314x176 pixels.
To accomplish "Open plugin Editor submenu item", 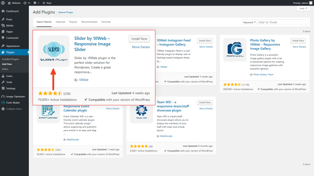I will 5,69.
